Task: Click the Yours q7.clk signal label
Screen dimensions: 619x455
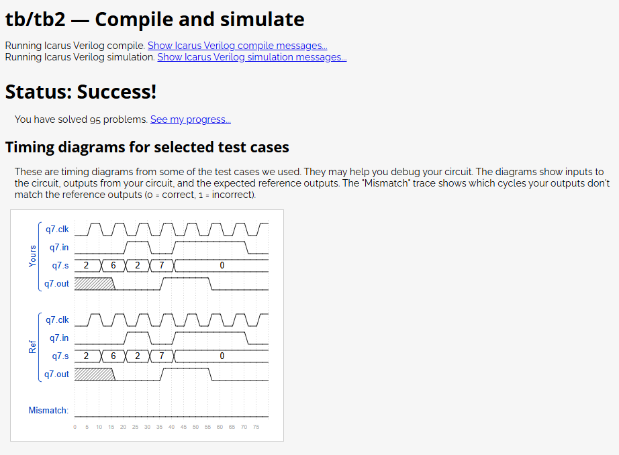Action: [x=57, y=230]
